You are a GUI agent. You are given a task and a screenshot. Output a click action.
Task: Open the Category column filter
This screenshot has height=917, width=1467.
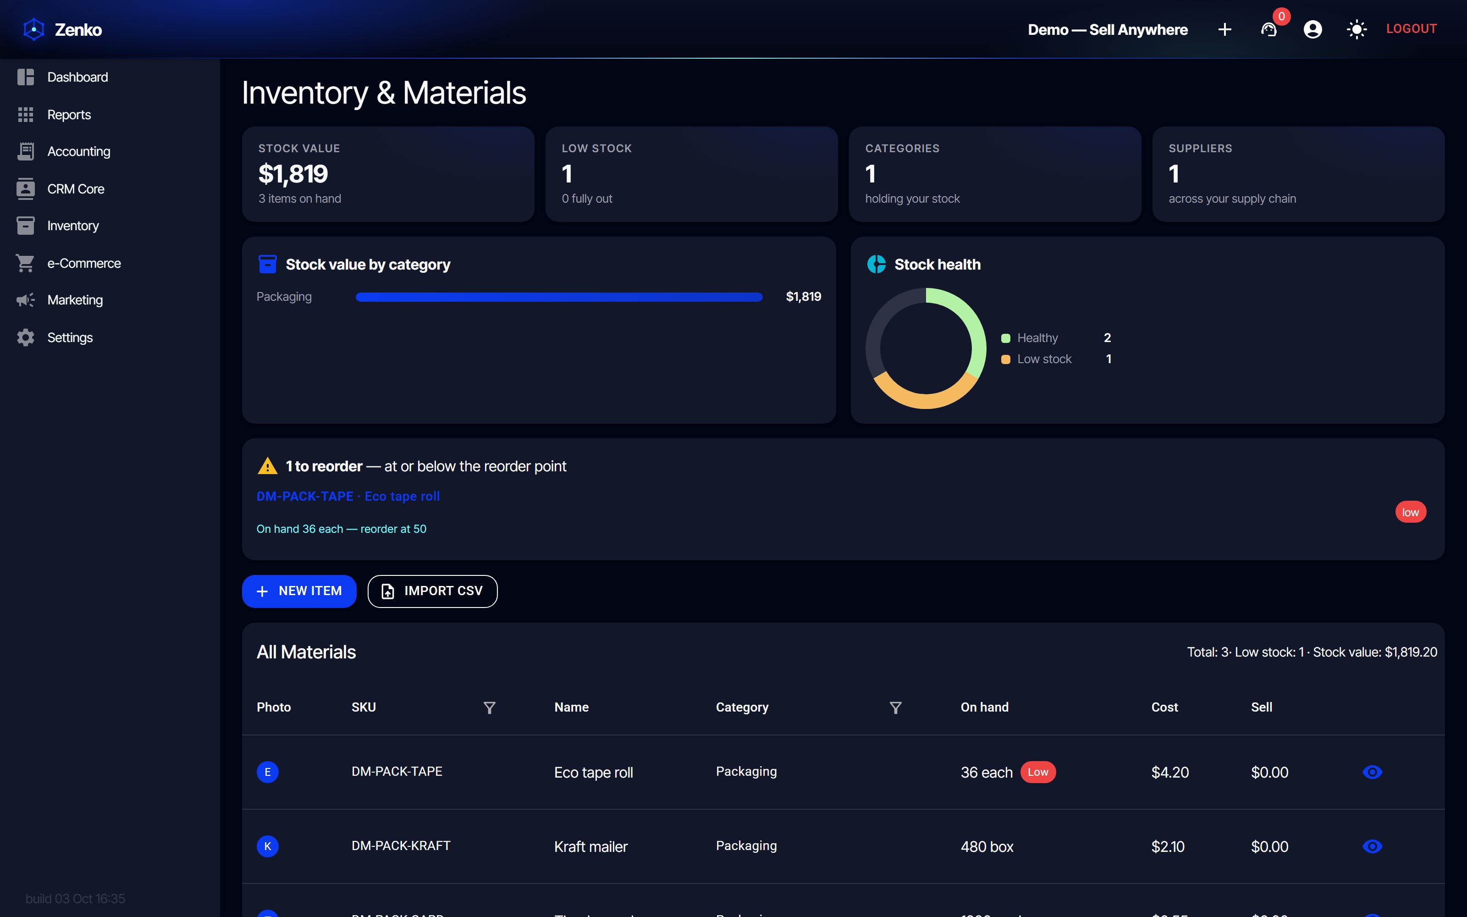coord(895,707)
